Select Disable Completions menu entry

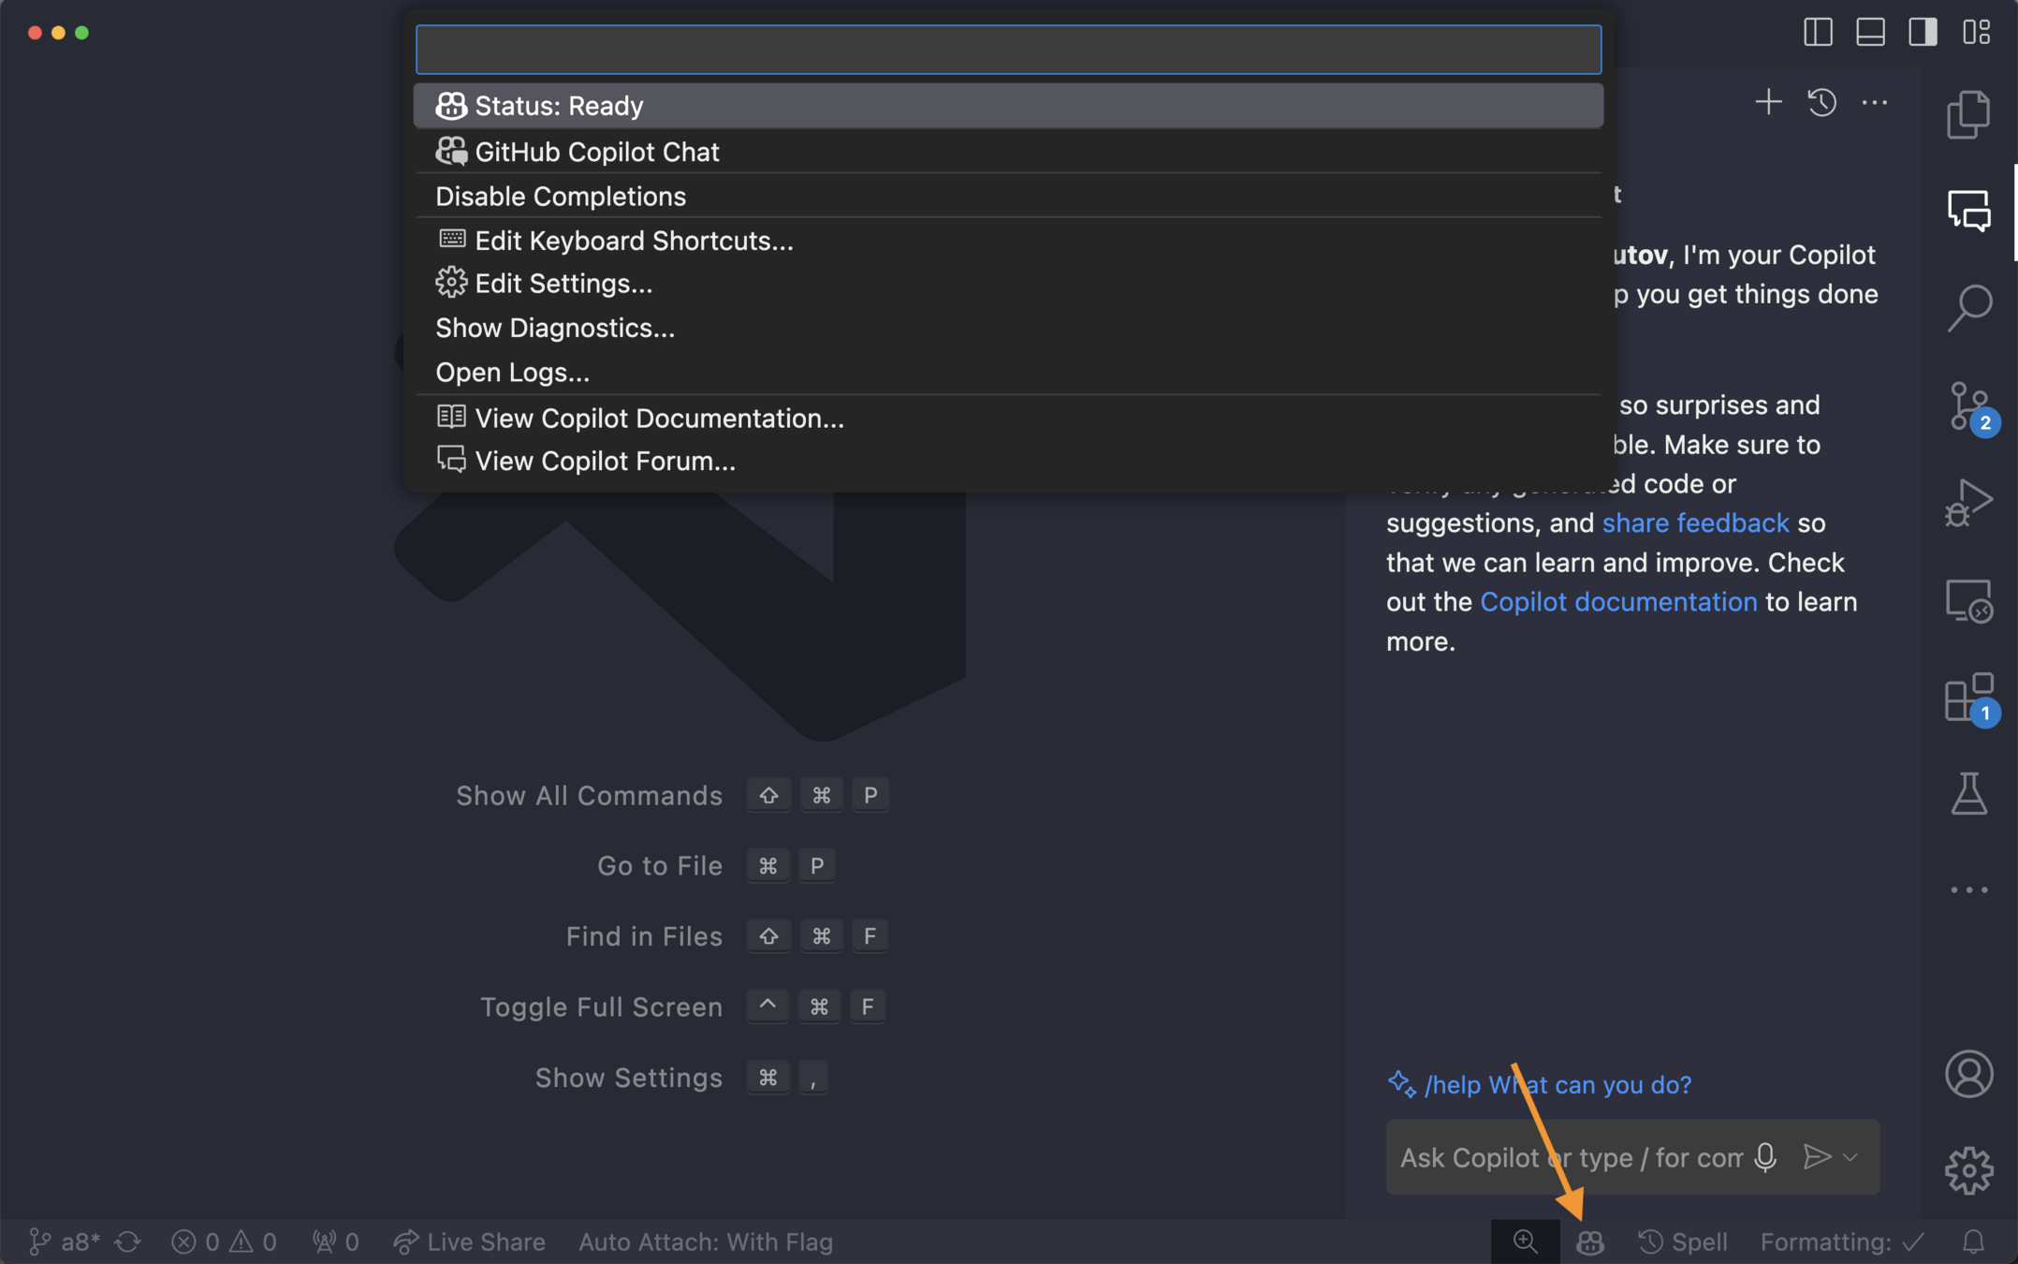click(x=561, y=196)
